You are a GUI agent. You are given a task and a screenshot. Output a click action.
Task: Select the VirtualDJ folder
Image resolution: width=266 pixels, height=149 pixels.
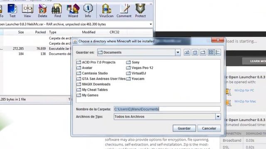(x=136, y=73)
